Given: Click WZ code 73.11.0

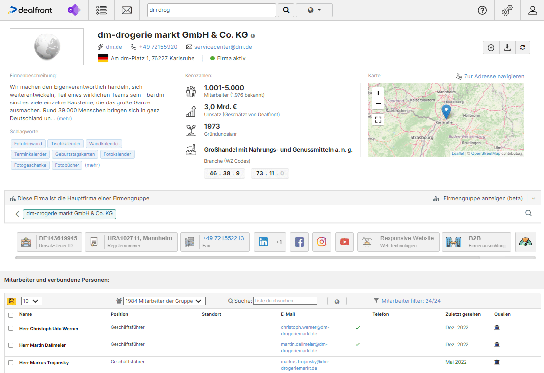Looking at the screenshot, I should 270,173.
